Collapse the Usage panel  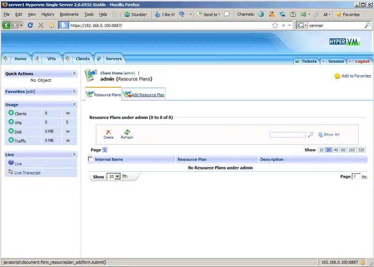point(74,105)
